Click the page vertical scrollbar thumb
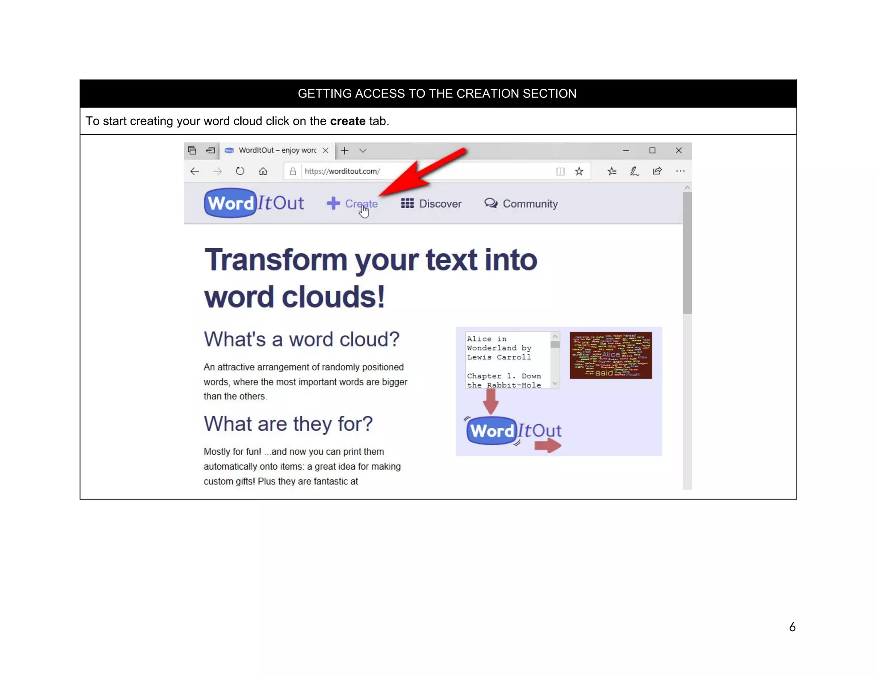The width and height of the screenshot is (876, 676). click(687, 252)
